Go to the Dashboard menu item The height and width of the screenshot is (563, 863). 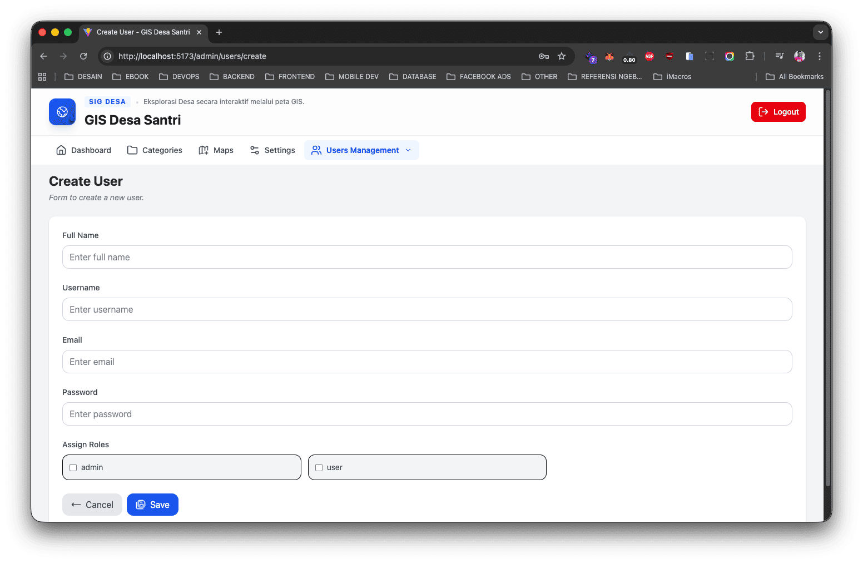tap(84, 150)
